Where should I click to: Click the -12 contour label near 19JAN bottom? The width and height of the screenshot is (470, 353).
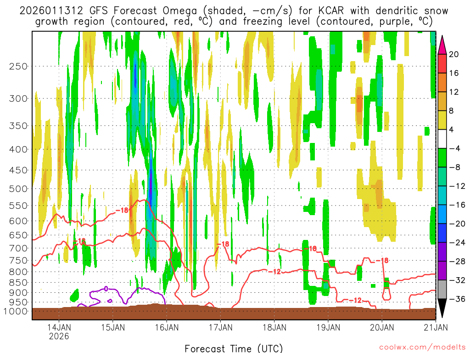pyautogui.click(x=355, y=300)
